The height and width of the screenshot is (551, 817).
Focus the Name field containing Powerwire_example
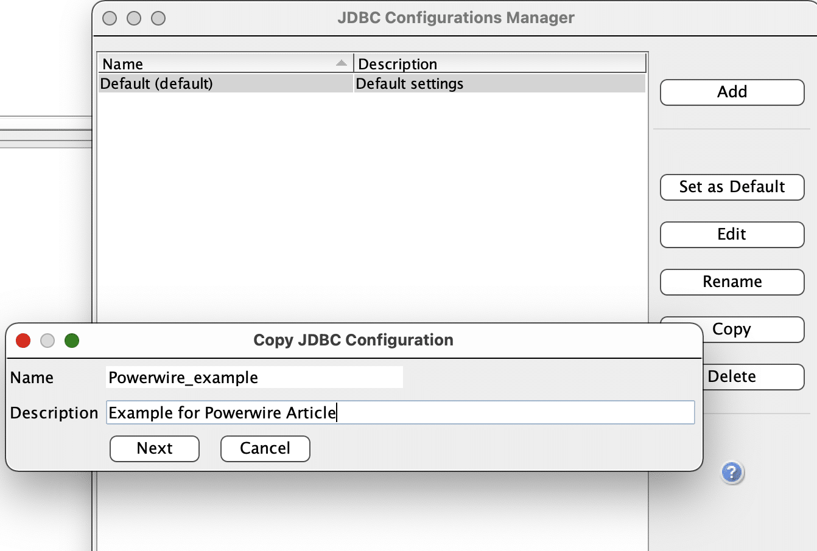(254, 378)
